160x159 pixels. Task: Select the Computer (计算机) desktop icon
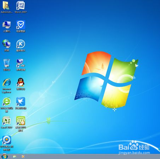point(7,25)
